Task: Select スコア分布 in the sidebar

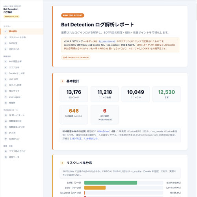Action: click(22, 67)
